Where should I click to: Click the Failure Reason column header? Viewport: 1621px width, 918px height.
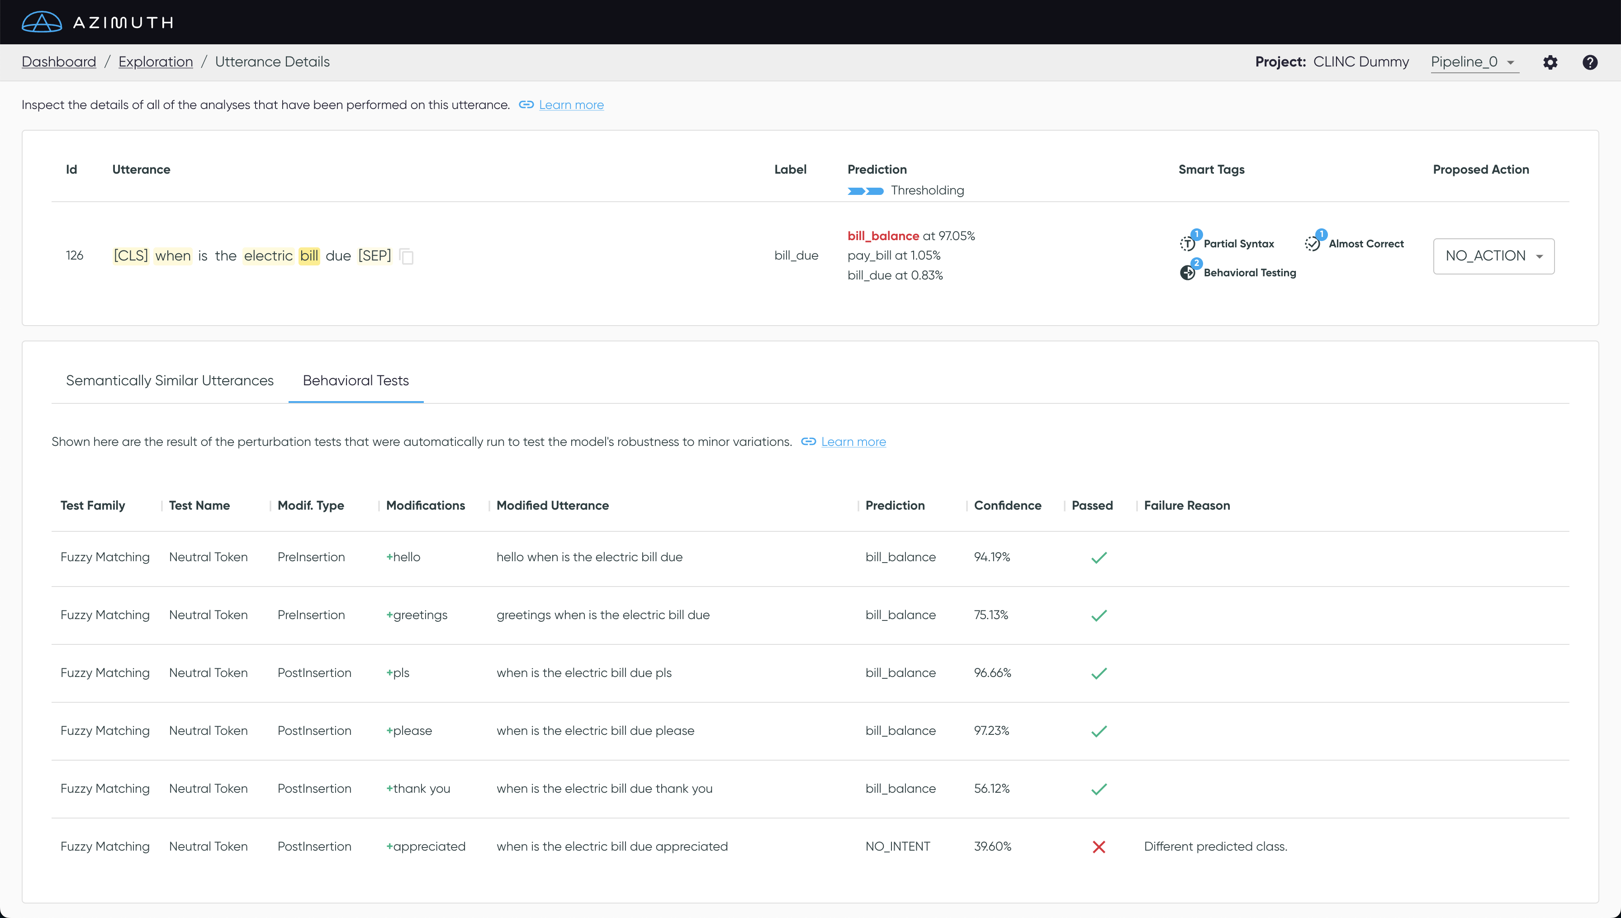tap(1187, 505)
